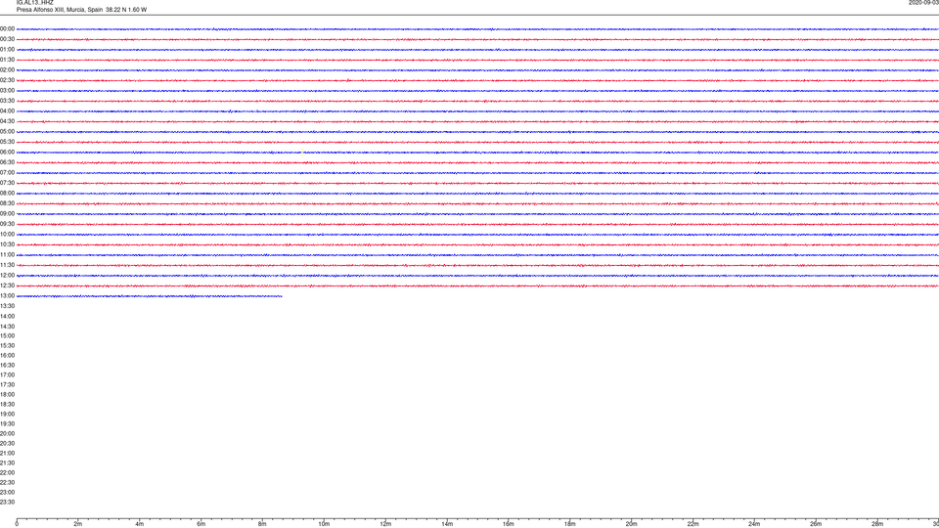Screen dimensions: 939x528
Task: Click the 02:00 row time label
Action: (7, 70)
